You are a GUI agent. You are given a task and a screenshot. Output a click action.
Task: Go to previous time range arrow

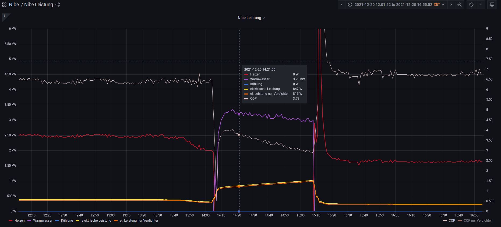[x=342, y=5]
